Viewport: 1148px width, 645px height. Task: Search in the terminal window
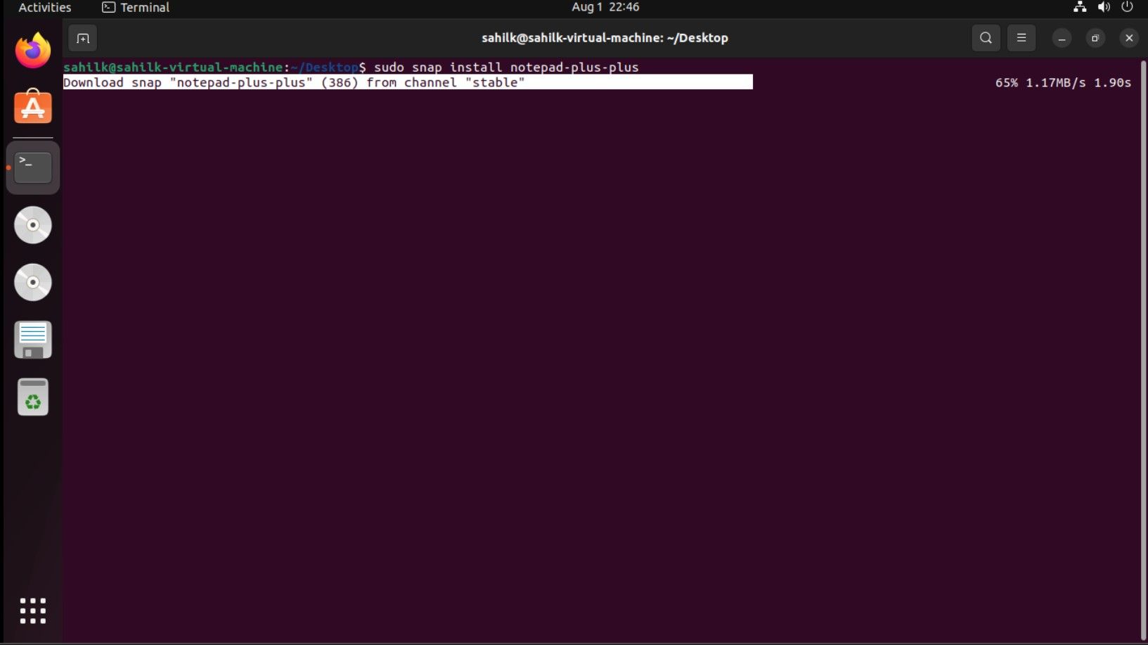986,38
